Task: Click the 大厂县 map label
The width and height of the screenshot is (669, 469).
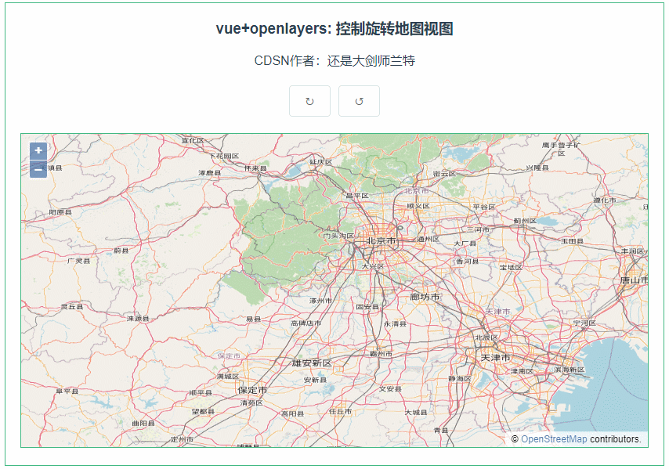Action: click(x=465, y=243)
